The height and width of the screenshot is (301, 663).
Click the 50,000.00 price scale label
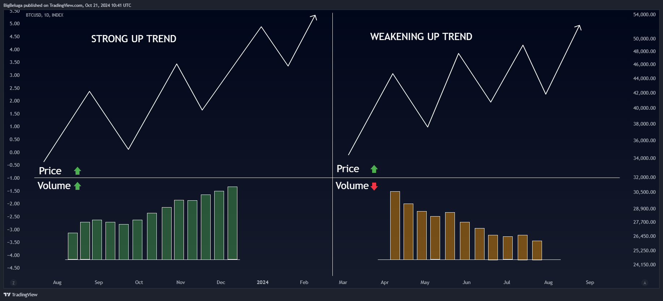[x=644, y=39]
